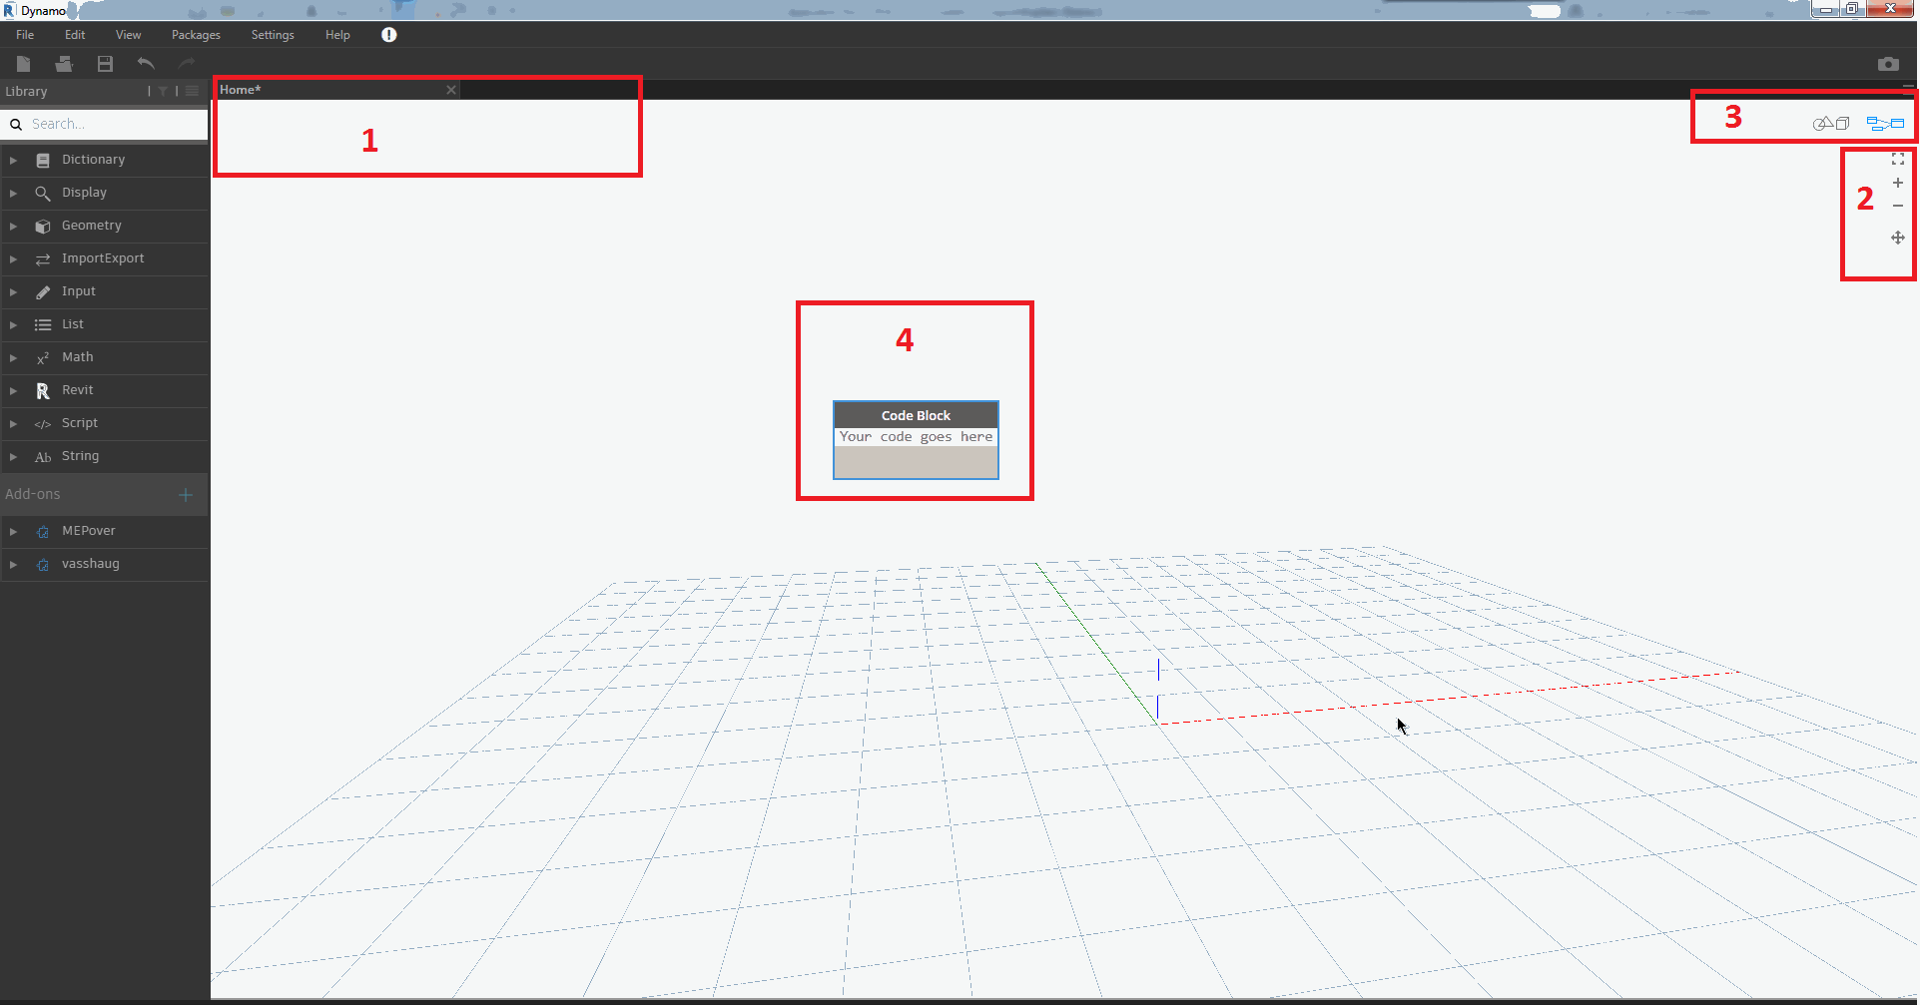Click the library Search field

click(115, 124)
